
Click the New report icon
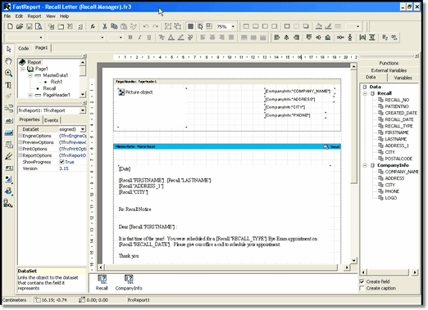tap(10, 26)
